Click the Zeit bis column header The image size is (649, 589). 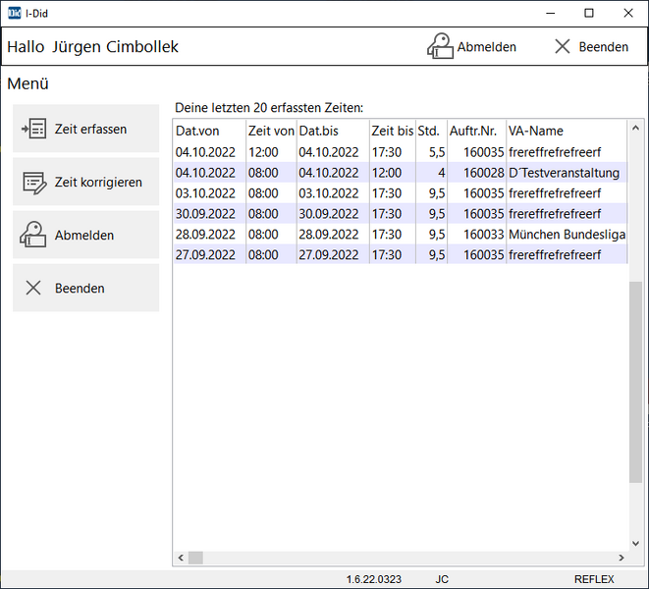393,131
